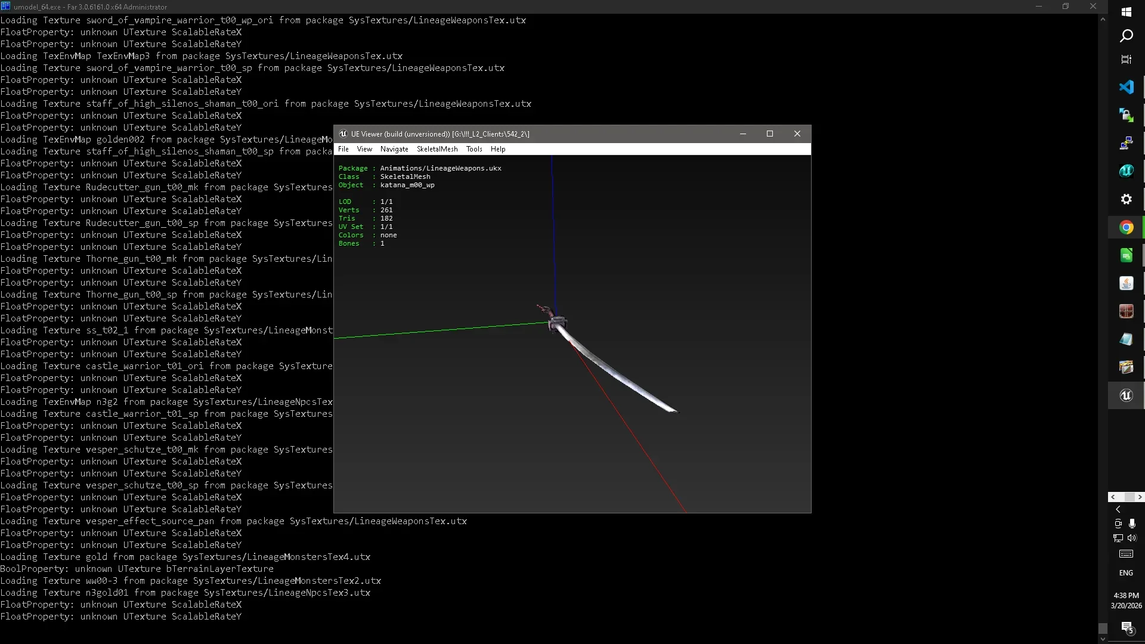Open the teal Unreal-logo app on taskbar

point(1127,171)
